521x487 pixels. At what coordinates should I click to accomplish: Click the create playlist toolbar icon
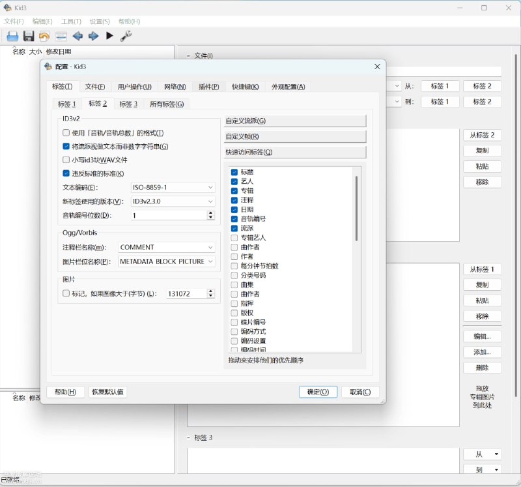tap(61, 36)
